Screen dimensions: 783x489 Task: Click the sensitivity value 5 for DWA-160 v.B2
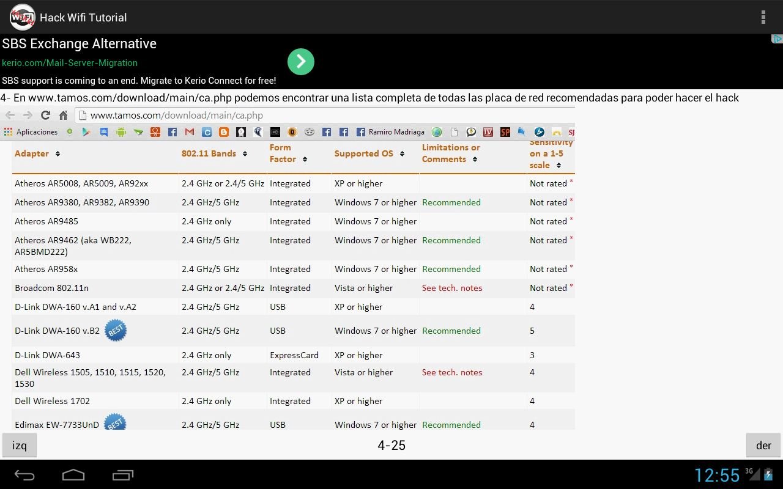pyautogui.click(x=532, y=331)
